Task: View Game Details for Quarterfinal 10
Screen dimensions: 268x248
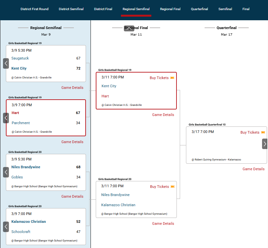Action: [253, 169]
